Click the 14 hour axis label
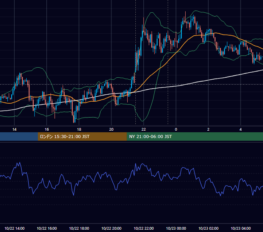Viewport: 263px width, 232px height. (x=14, y=130)
